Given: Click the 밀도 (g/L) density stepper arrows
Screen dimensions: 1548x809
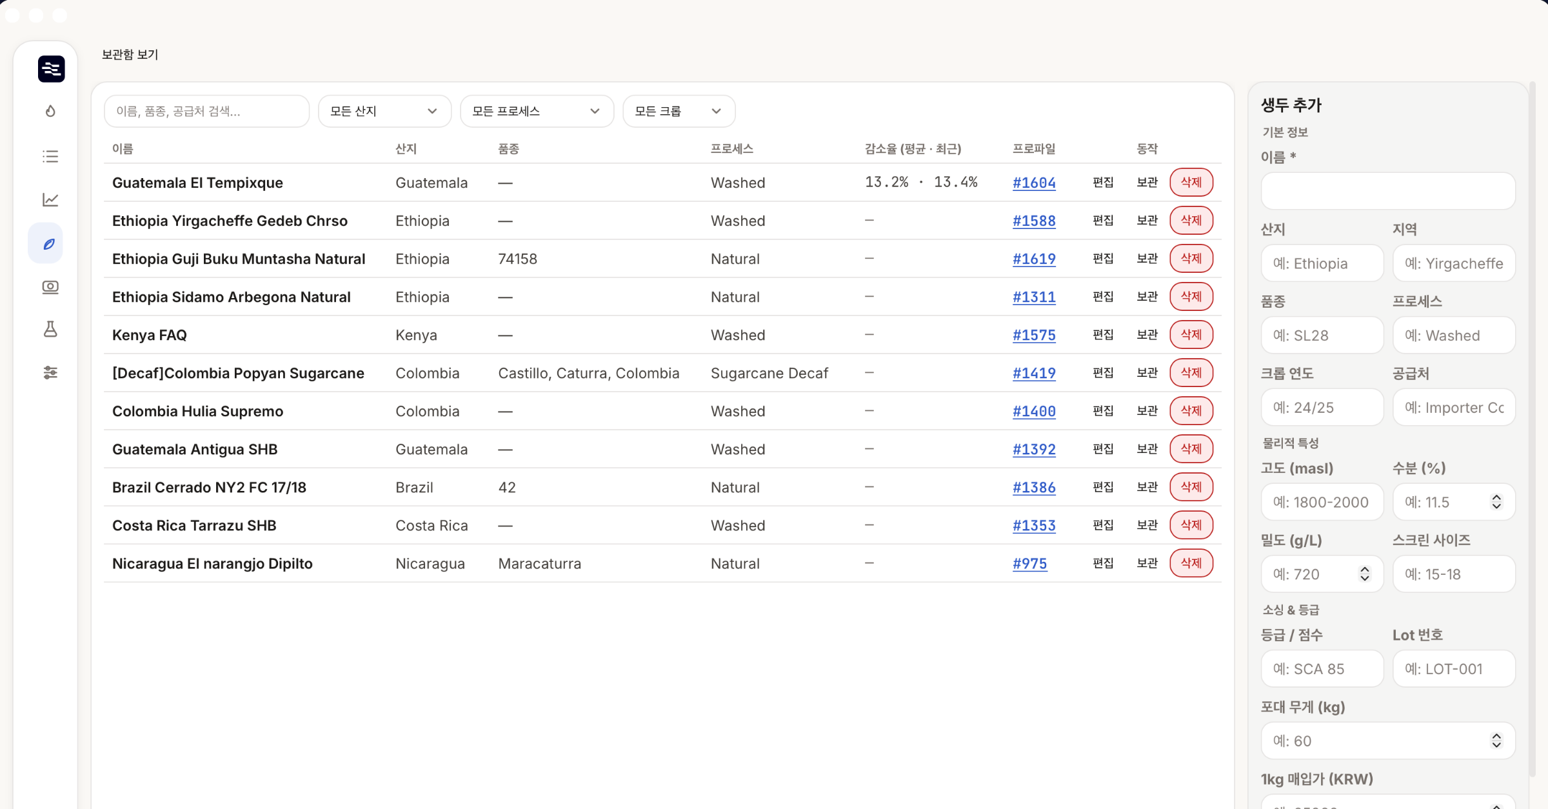Looking at the screenshot, I should coord(1365,574).
